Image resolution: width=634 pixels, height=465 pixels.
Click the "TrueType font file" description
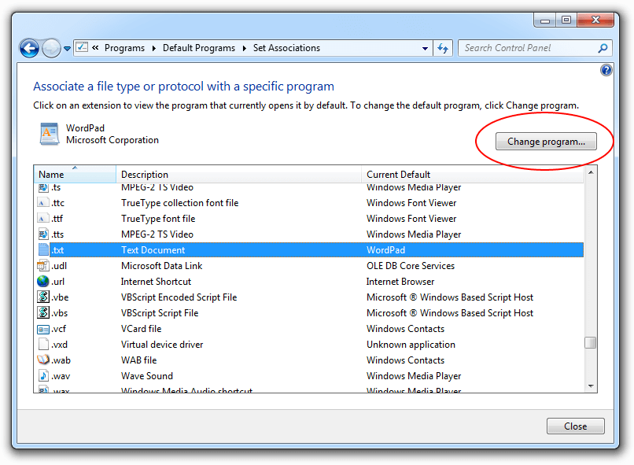[x=158, y=219]
